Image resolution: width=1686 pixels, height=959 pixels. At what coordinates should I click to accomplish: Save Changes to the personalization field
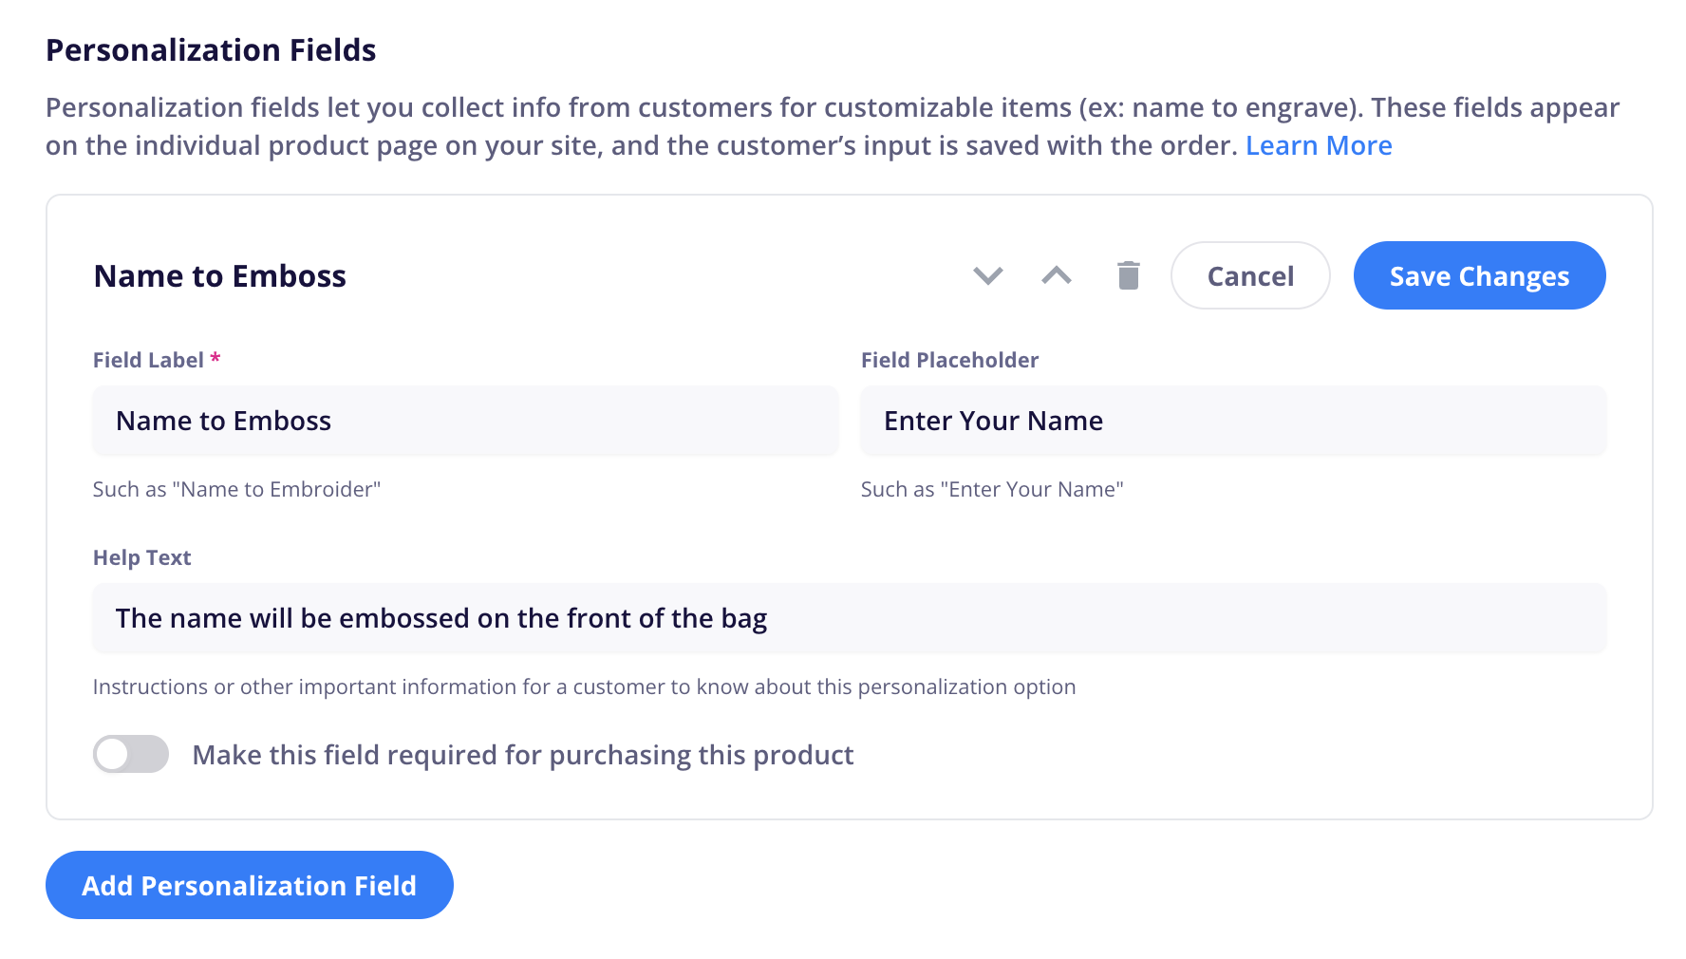tap(1479, 275)
